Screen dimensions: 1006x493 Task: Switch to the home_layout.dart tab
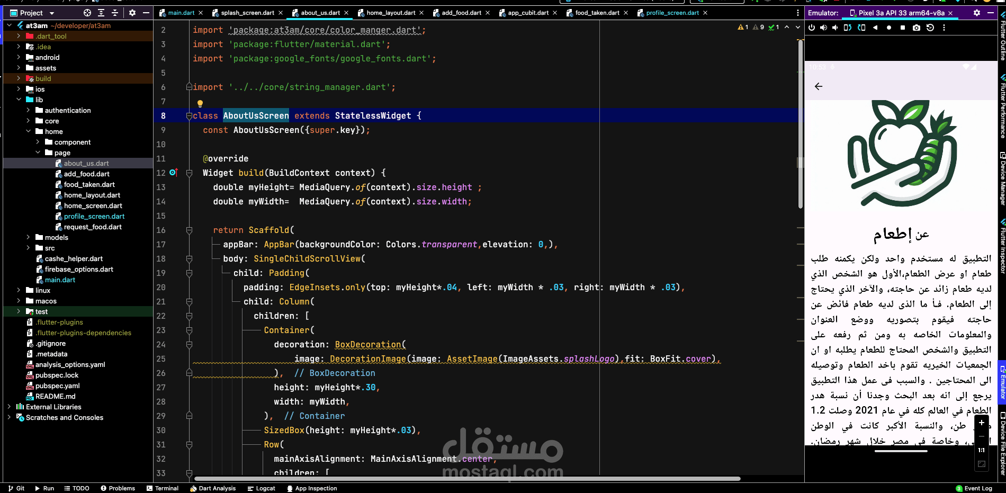[391, 13]
